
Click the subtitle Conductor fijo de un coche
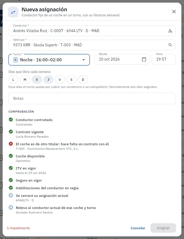click(71, 15)
